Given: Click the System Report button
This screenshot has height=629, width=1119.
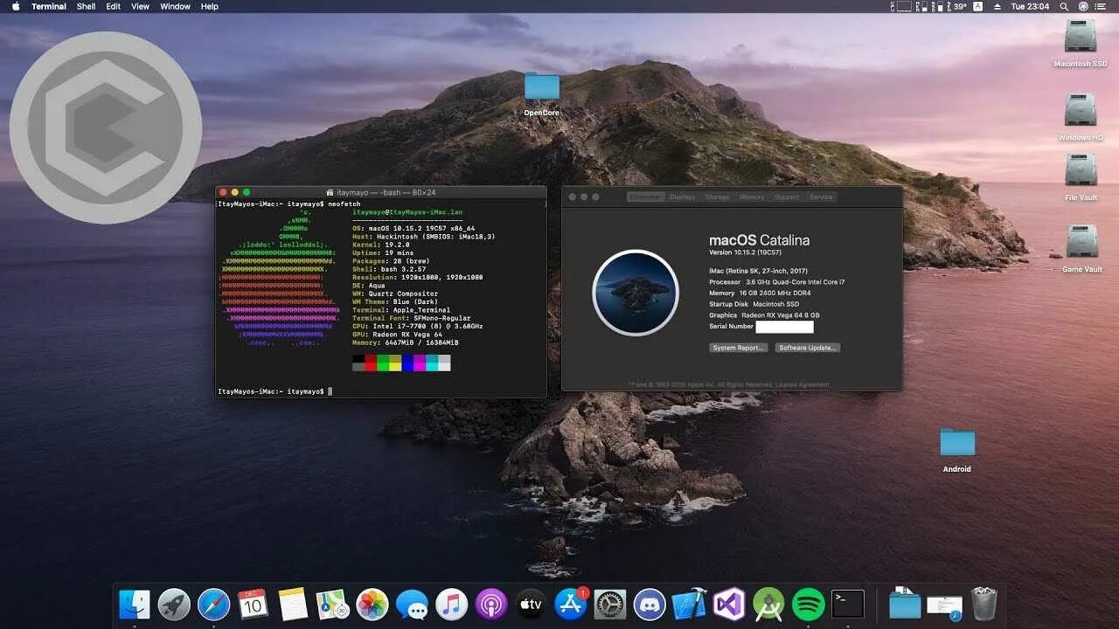Looking at the screenshot, I should click(x=739, y=348).
